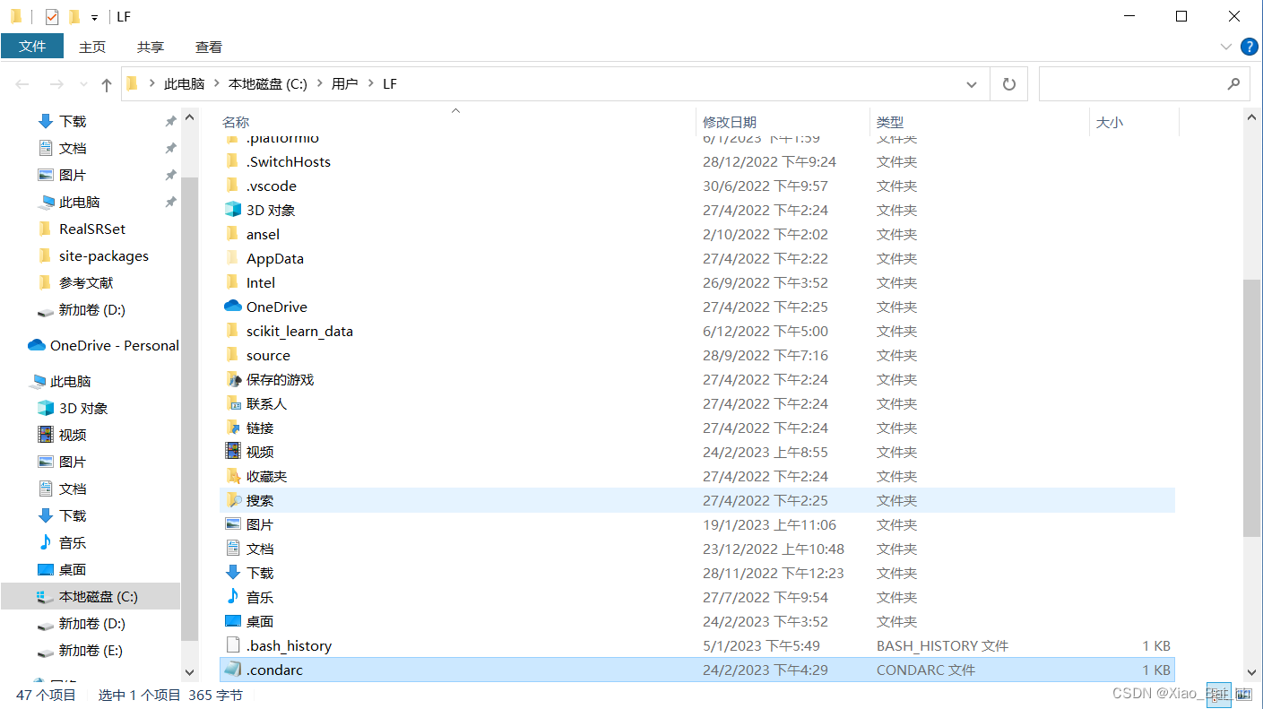Viewport: 1263px width, 709px height.
Task: Switch to the 查看 ribbon tab
Action: click(x=208, y=47)
